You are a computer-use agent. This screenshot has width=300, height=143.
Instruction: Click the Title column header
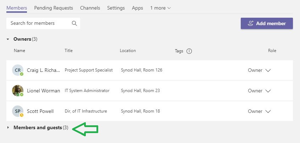[68, 51]
